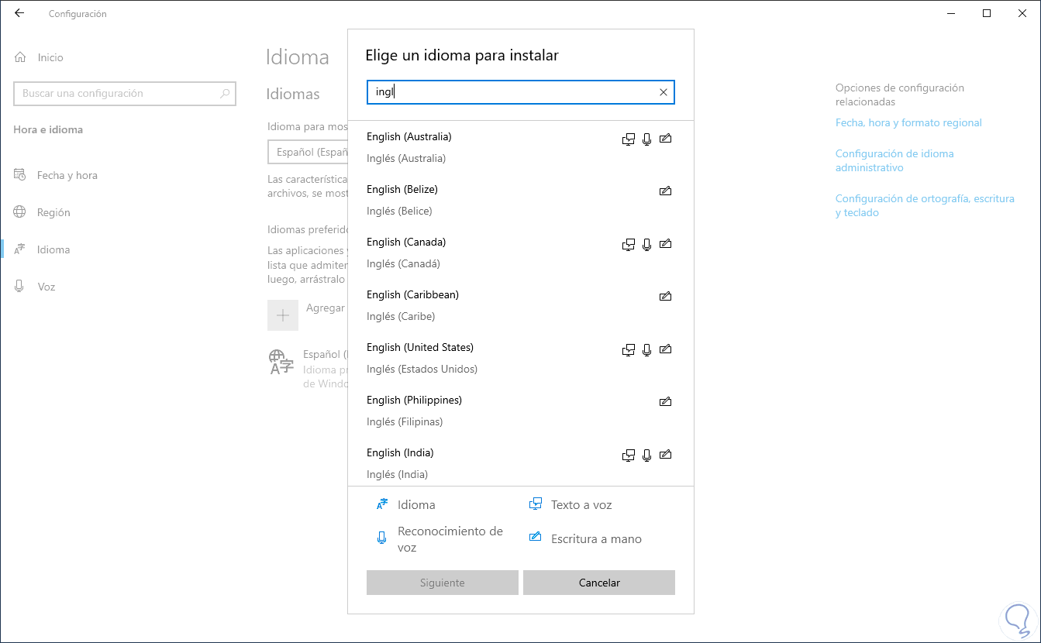1041x643 pixels.
Task: Click speech recognition icon for English (Australia)
Action: click(647, 139)
